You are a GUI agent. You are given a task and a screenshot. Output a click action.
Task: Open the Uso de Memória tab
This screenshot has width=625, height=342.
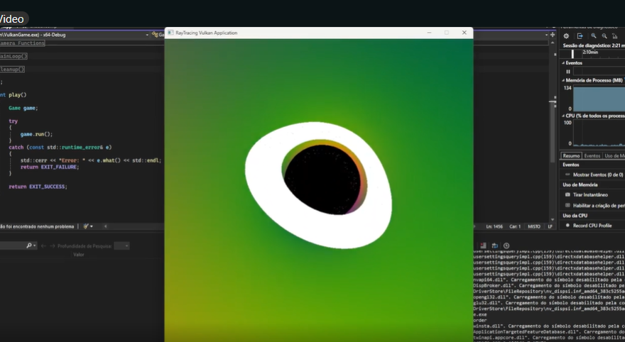click(614, 155)
